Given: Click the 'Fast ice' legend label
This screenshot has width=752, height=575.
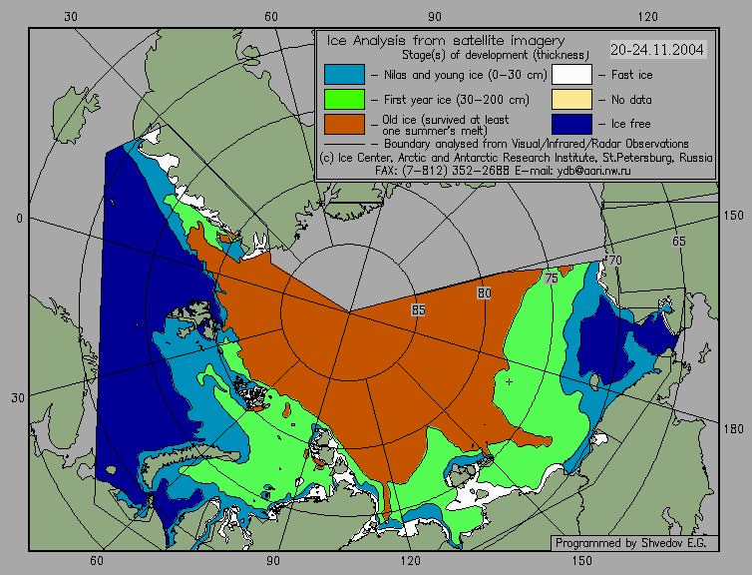Looking at the screenshot, I should [631, 75].
